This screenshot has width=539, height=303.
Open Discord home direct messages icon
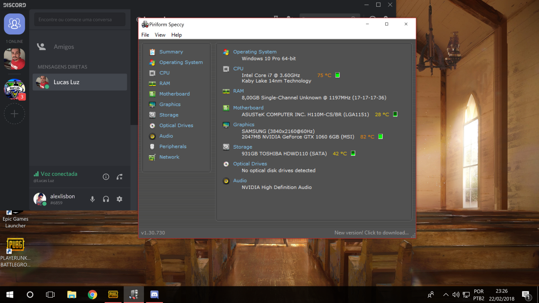(x=14, y=24)
